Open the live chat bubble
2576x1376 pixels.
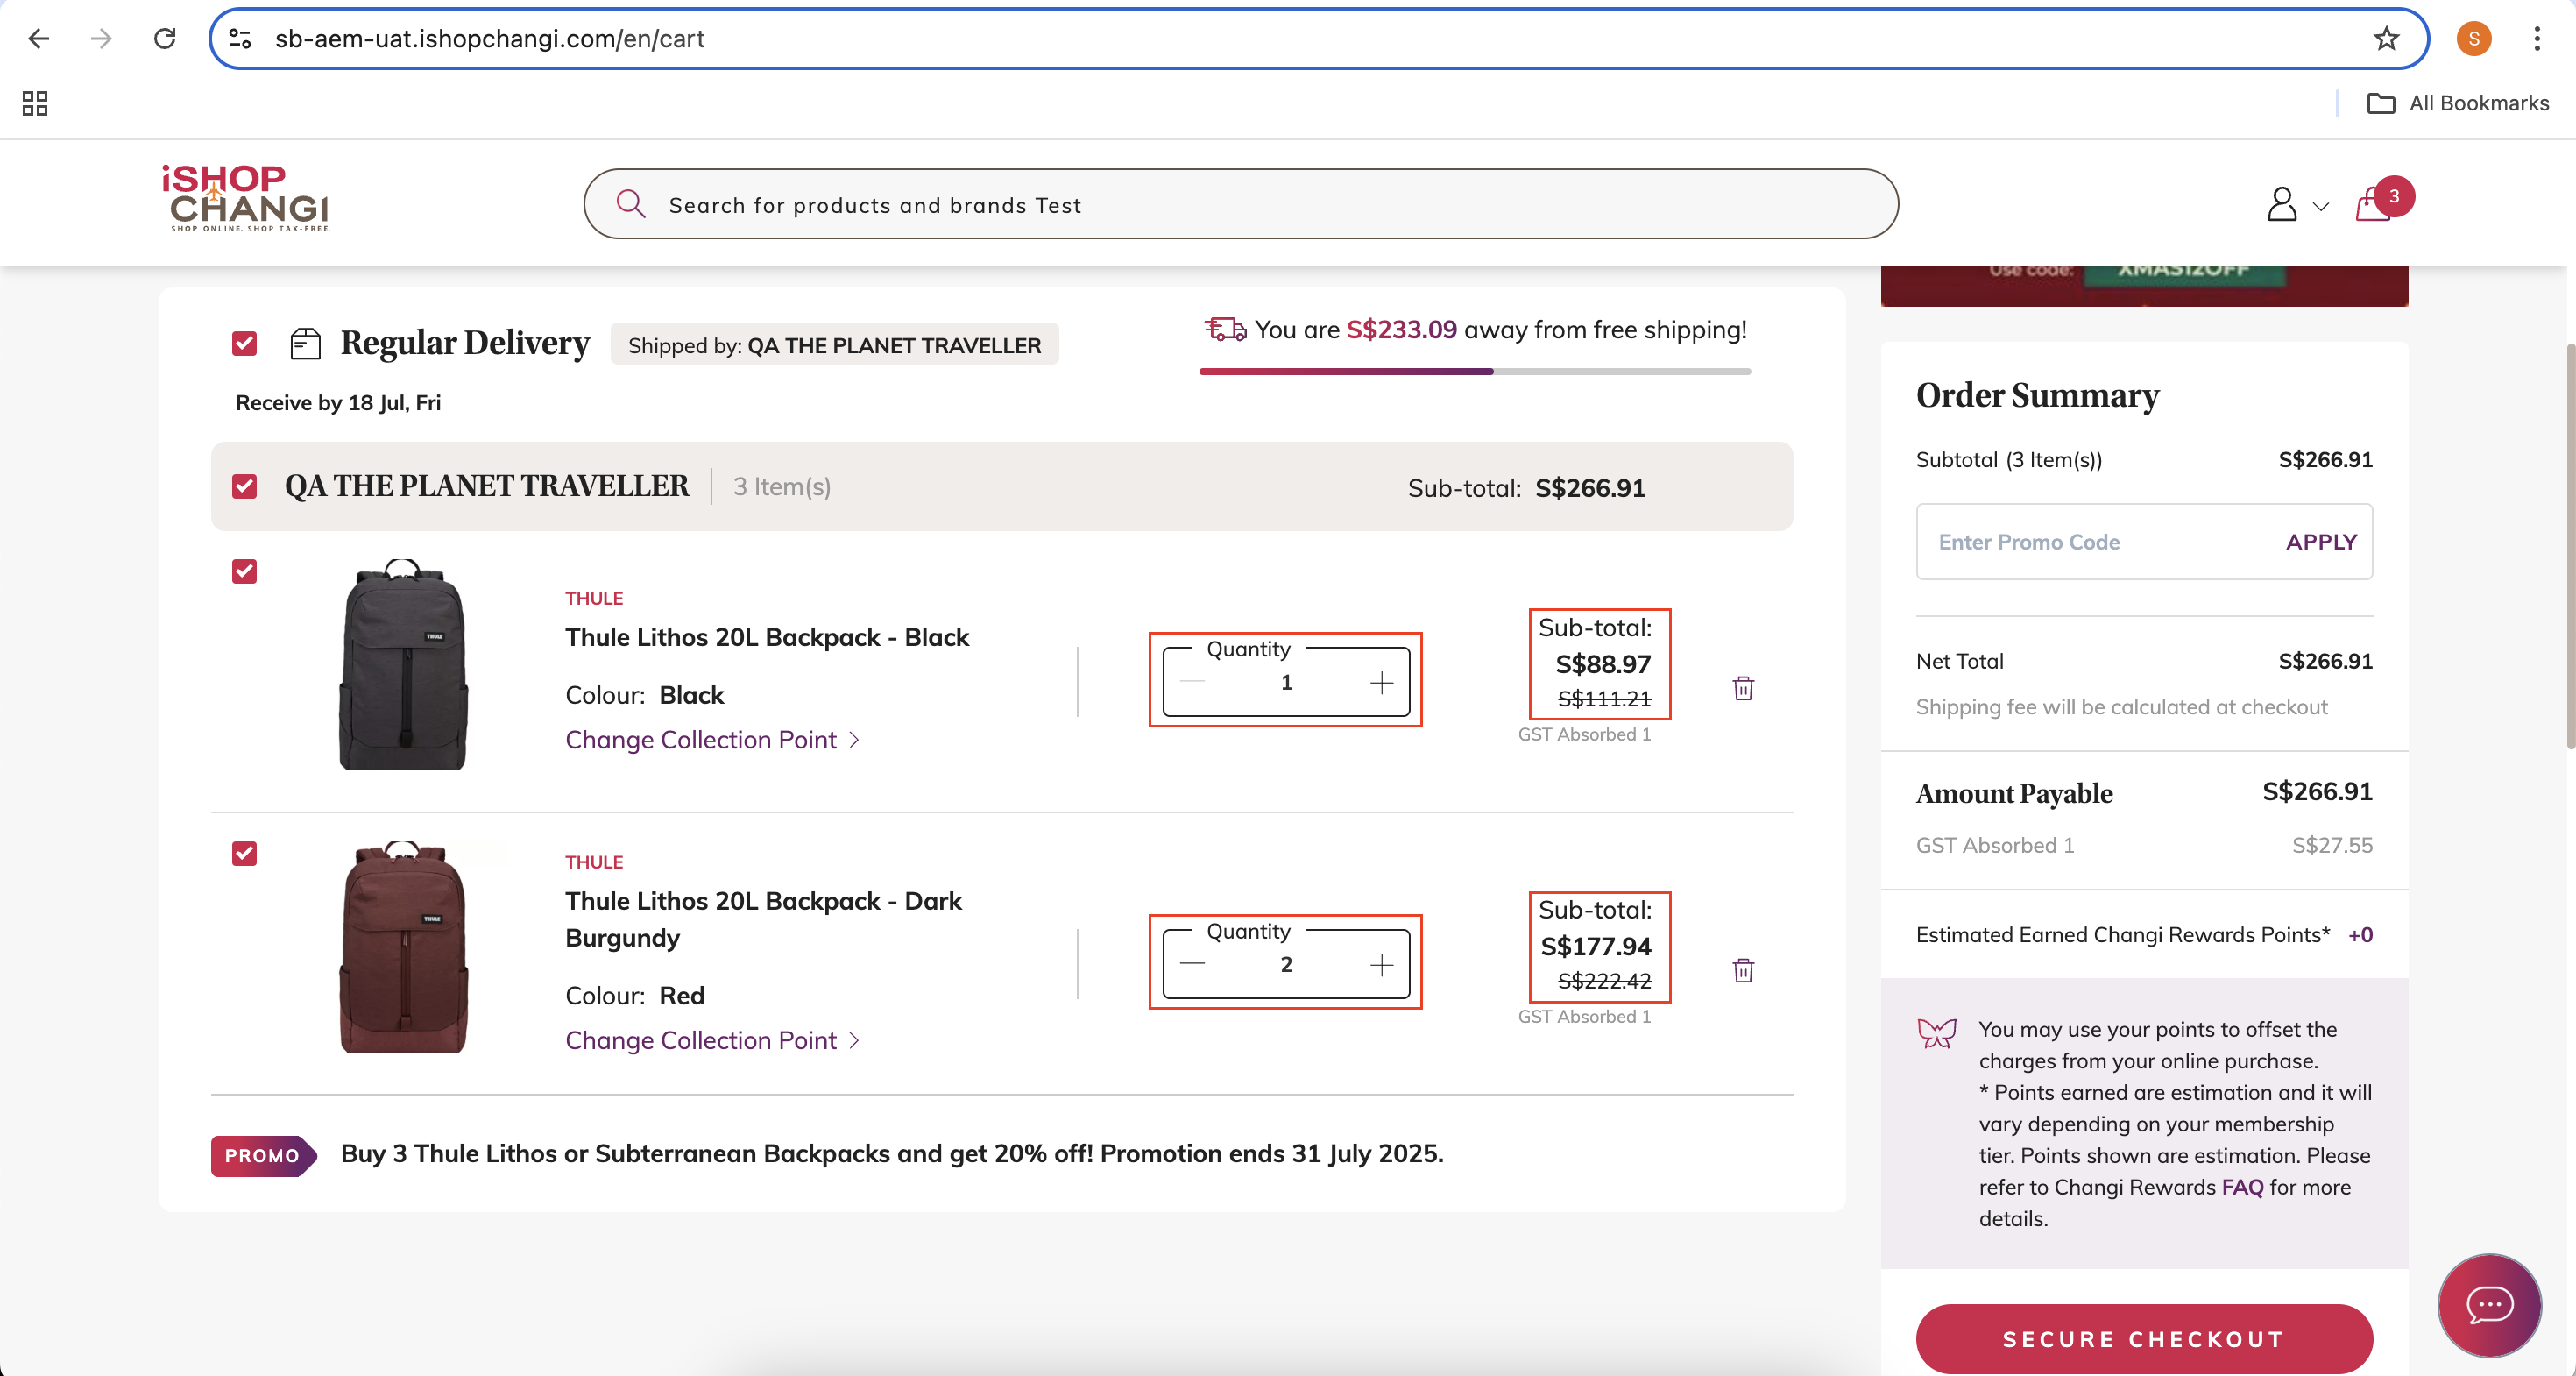(2489, 1304)
